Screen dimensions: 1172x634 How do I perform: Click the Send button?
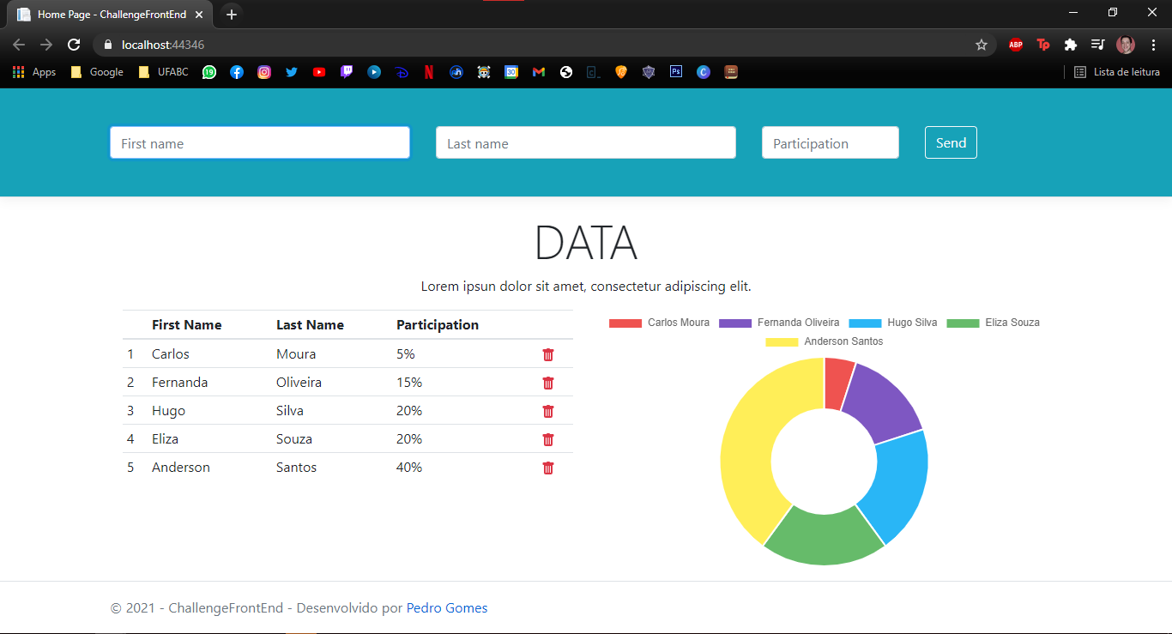951,142
